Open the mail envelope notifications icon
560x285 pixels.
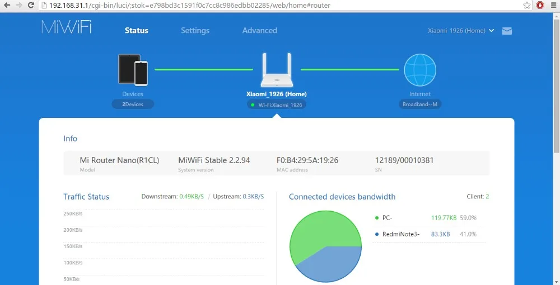(507, 31)
